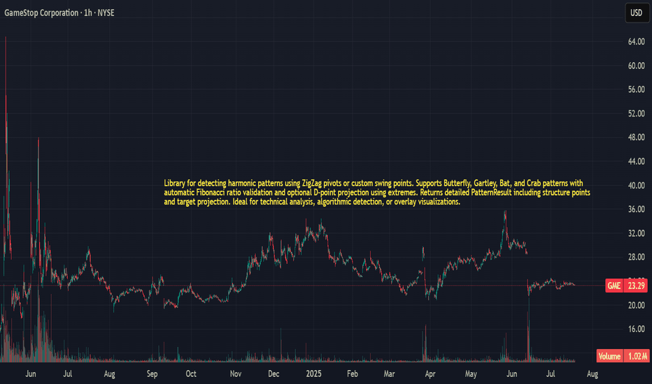This screenshot has height=384, width=652.
Task: Click the 36.00 price axis label
Action: [636, 209]
